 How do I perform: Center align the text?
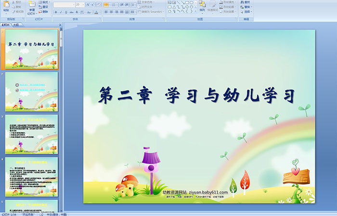click(111, 12)
